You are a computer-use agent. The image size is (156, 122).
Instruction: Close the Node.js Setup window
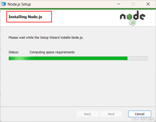148,4
